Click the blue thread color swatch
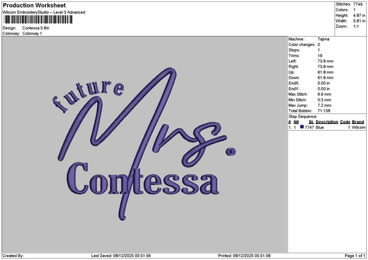This screenshot has width=368, height=260. 302,127
